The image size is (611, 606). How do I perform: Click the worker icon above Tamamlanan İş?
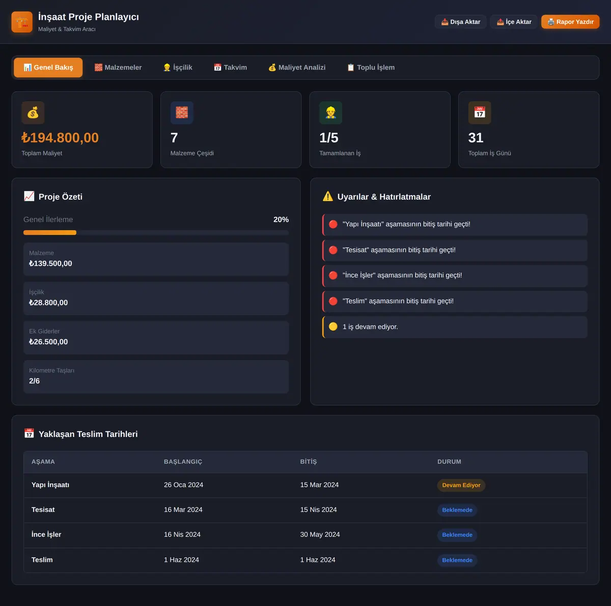click(x=331, y=113)
